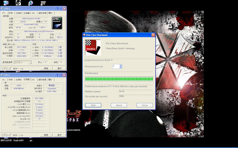Click the 驗證 (Validate) button in the upper CPU-Z window
Screen dimensions: 238x148
point(46,68)
